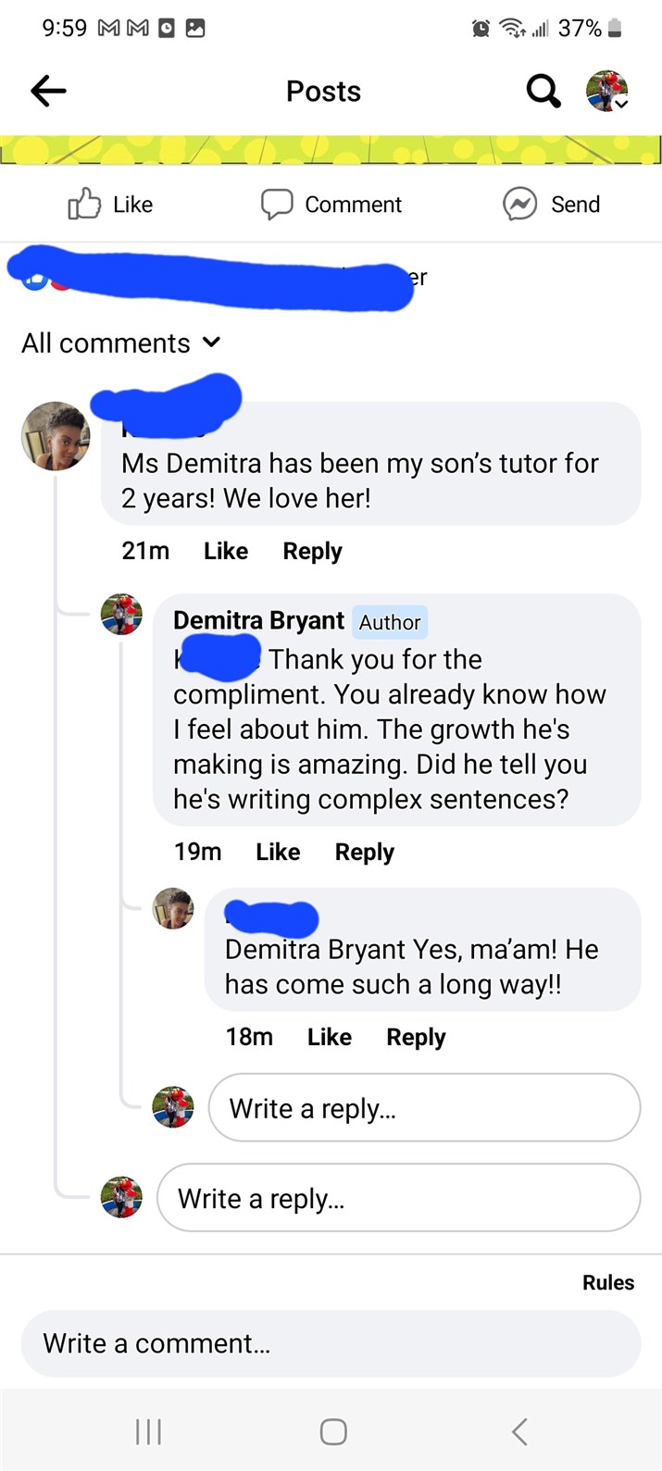Image resolution: width=662 pixels, height=1471 pixels.
Task: Tap the Author badge next to Demitra Bryant
Action: [390, 622]
